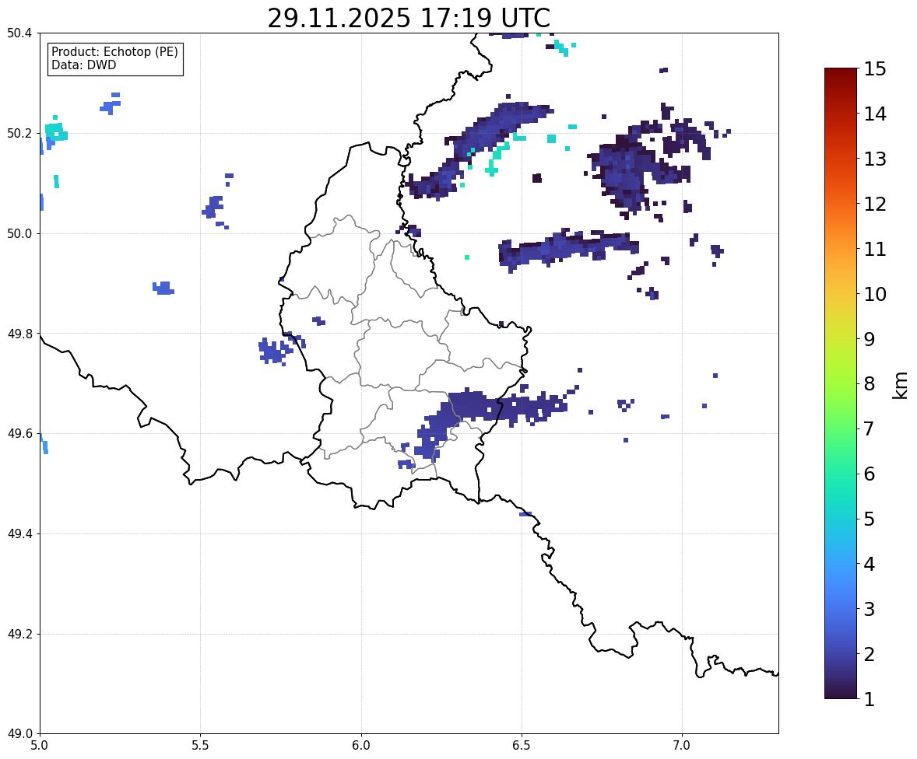Click colorbar tick label "3"
The height and width of the screenshot is (759, 917).
(869, 609)
